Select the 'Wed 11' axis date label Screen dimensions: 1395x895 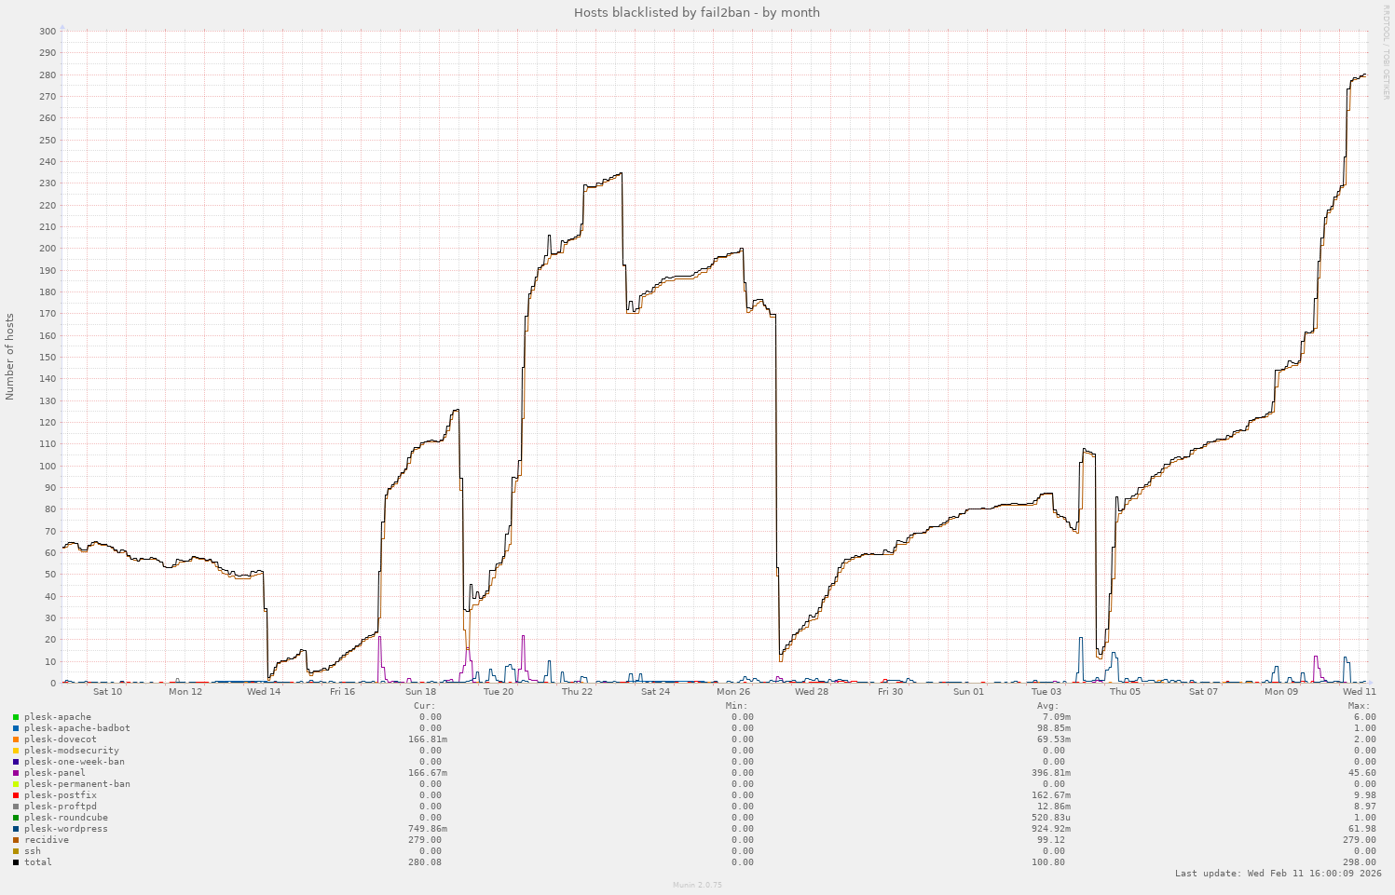1360,692
